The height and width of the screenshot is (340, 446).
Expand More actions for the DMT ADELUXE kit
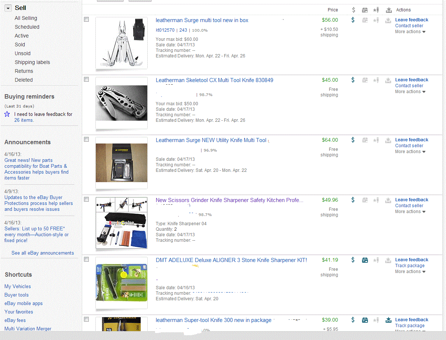tap(410, 272)
